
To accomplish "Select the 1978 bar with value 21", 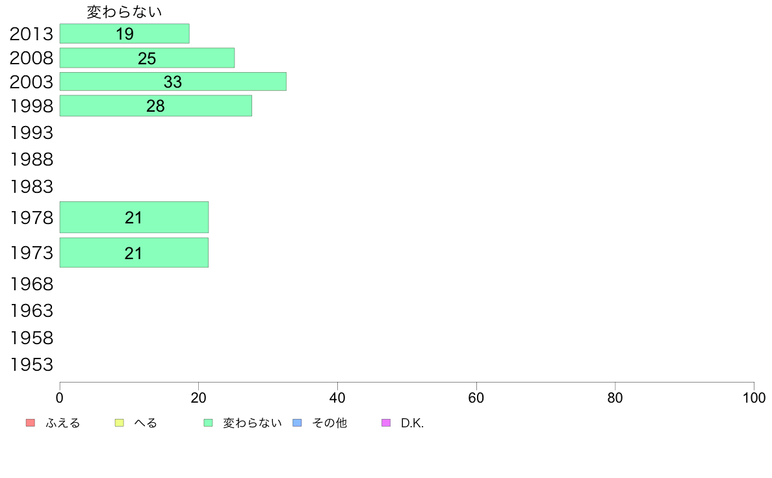I will coord(134,217).
